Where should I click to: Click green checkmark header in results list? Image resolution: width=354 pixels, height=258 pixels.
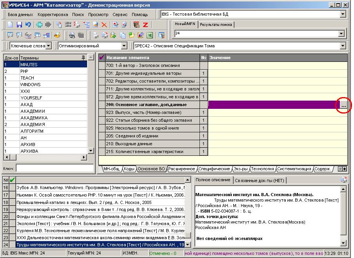tap(13, 180)
